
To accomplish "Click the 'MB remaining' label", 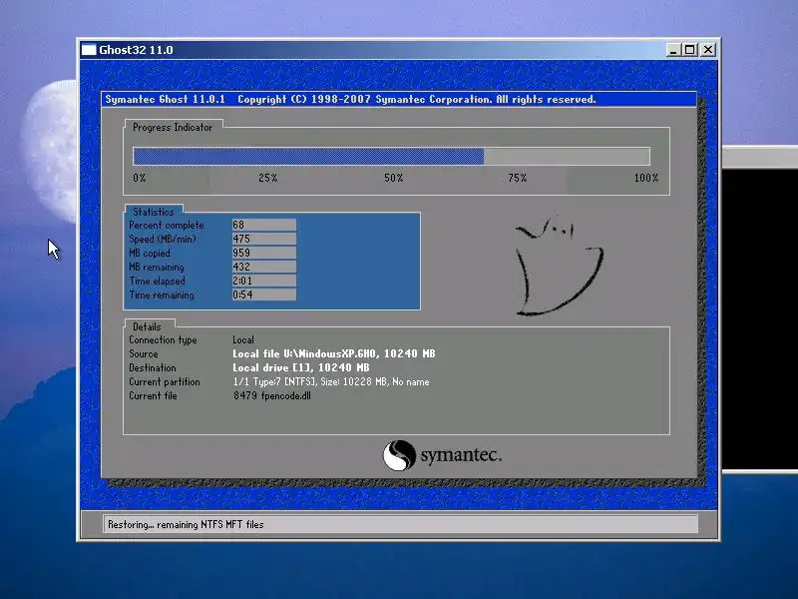I will (x=157, y=267).
